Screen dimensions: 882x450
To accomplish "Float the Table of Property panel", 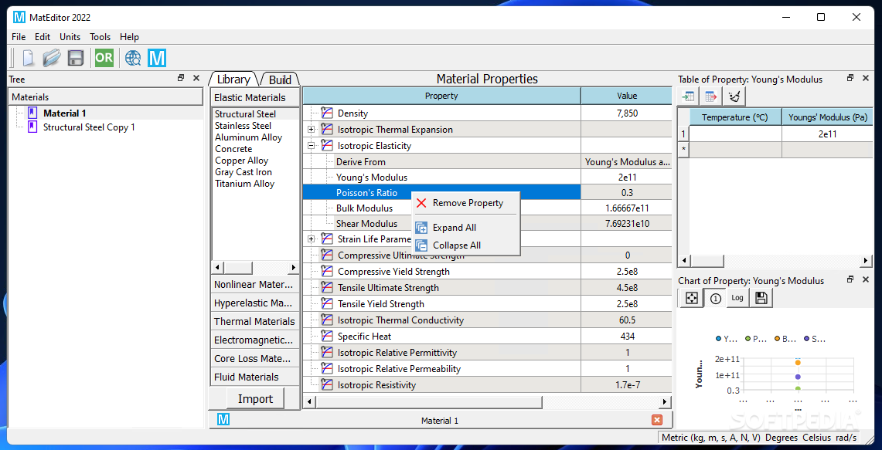I will [850, 79].
